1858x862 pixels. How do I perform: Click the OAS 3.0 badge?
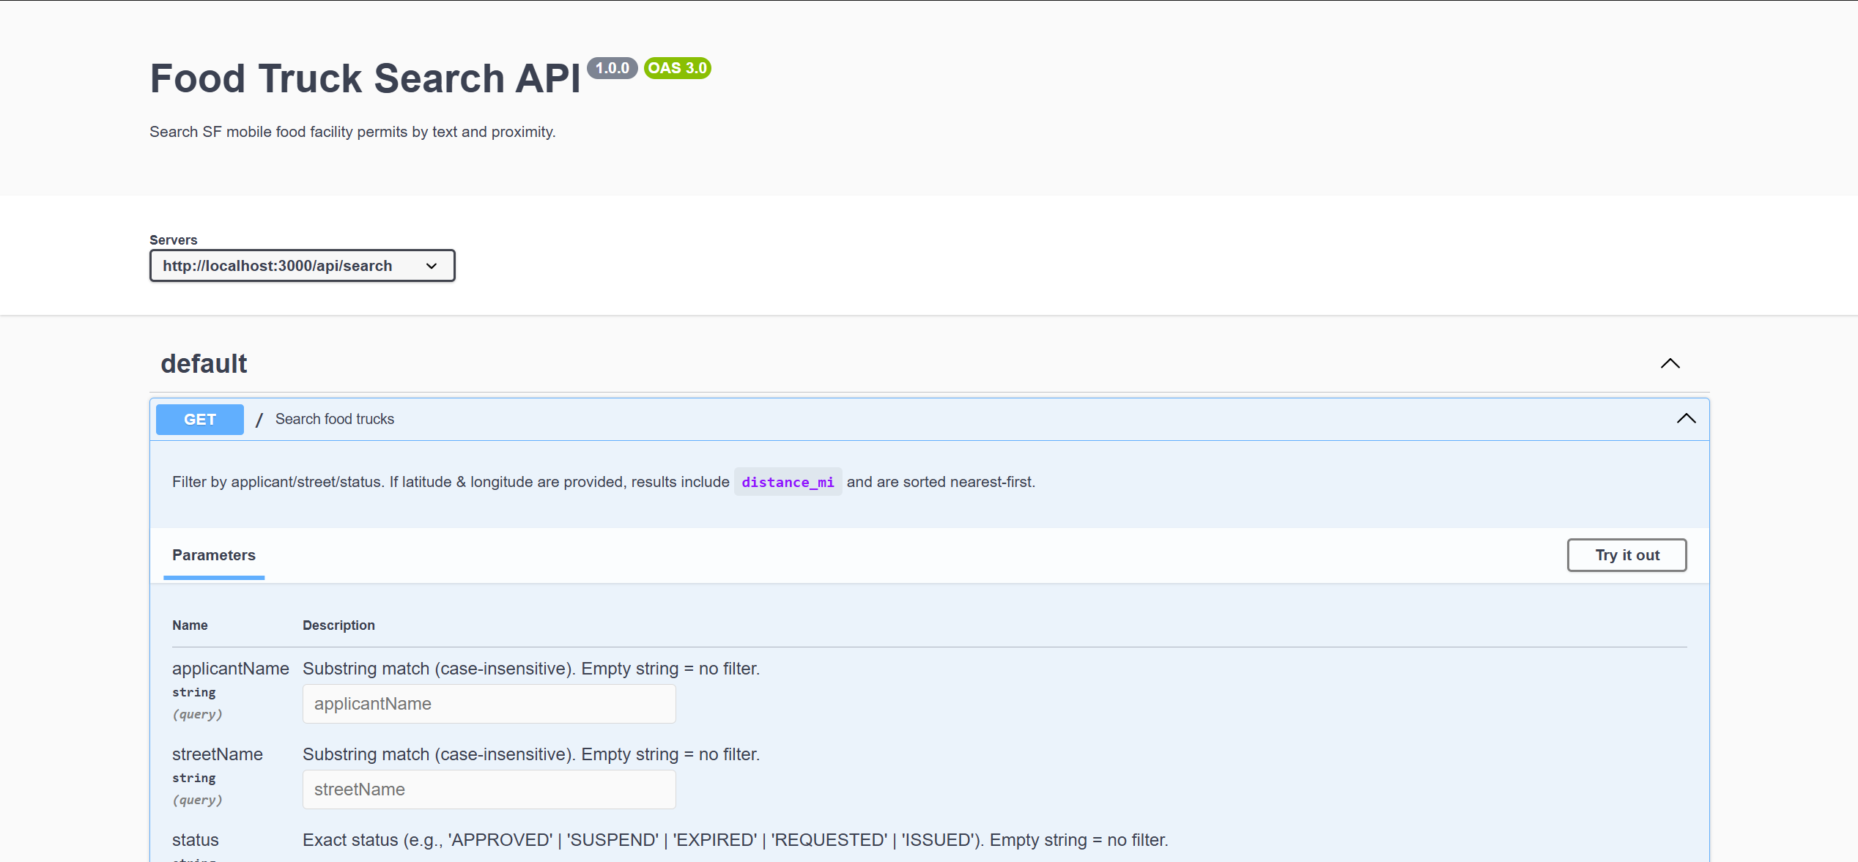pos(677,68)
